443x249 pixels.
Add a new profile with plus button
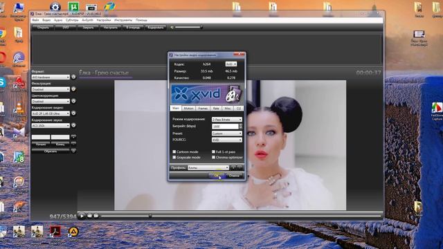233,167
